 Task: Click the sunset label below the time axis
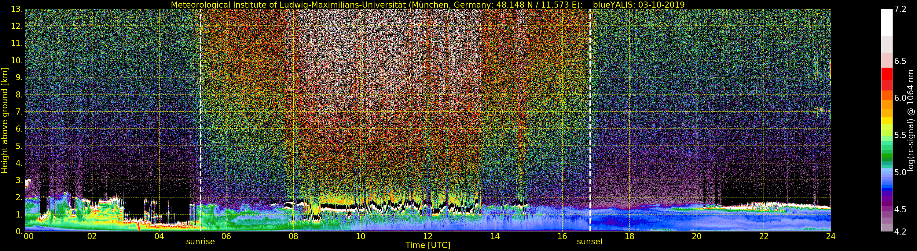(x=590, y=242)
